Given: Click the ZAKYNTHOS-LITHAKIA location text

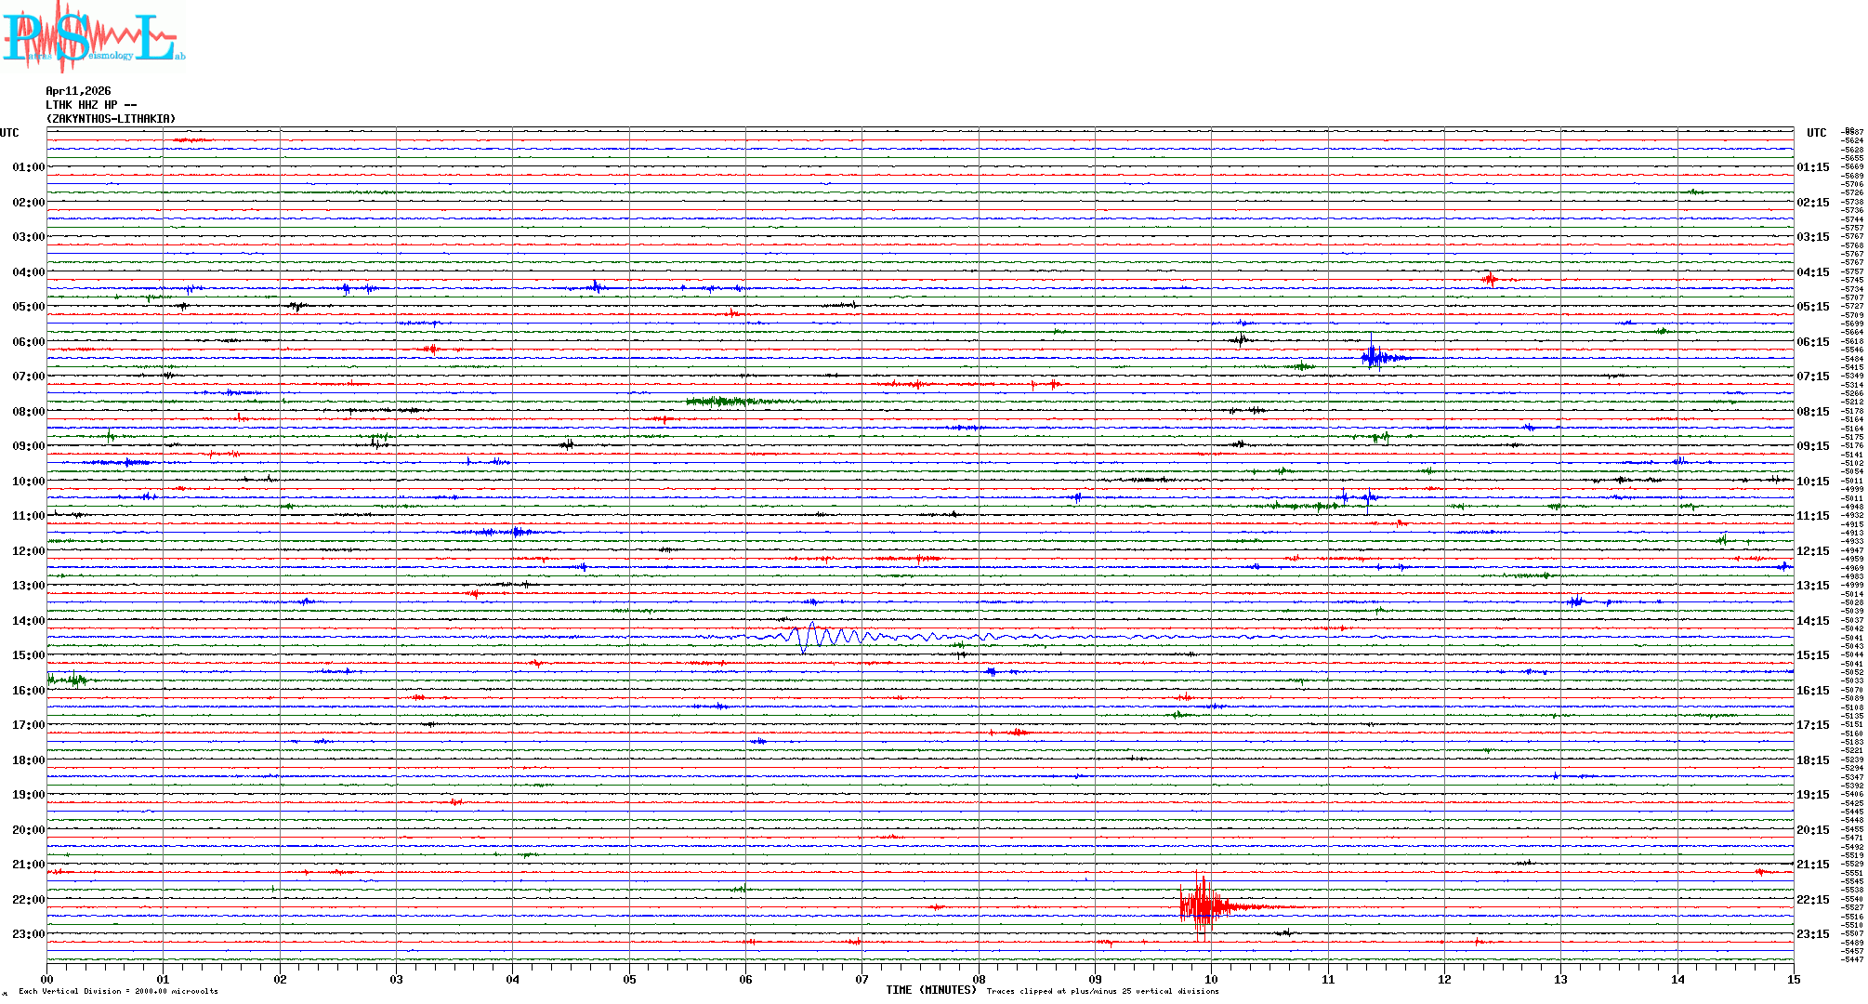Looking at the screenshot, I should pyautogui.click(x=111, y=119).
